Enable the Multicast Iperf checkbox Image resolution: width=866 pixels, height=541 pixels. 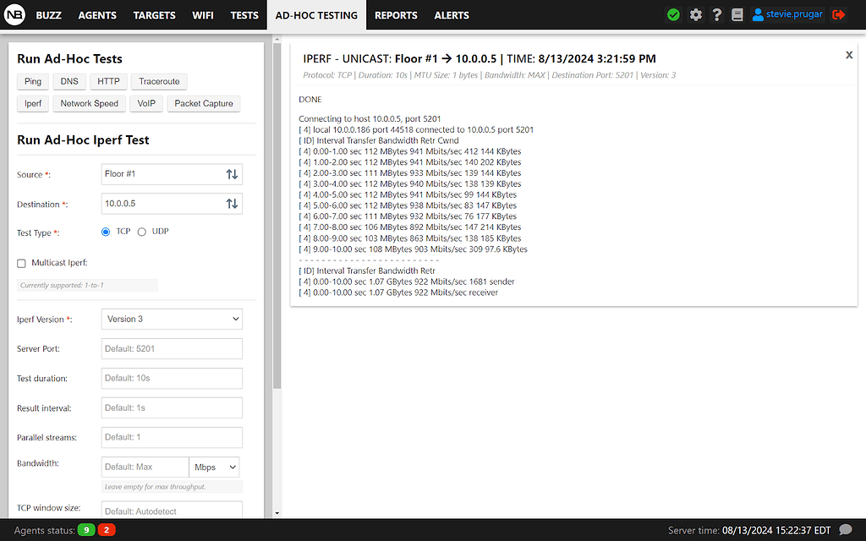[x=20, y=262]
